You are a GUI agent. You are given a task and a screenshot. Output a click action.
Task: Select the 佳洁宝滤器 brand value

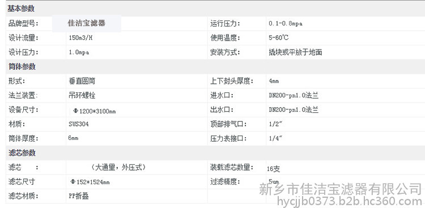(x=87, y=23)
